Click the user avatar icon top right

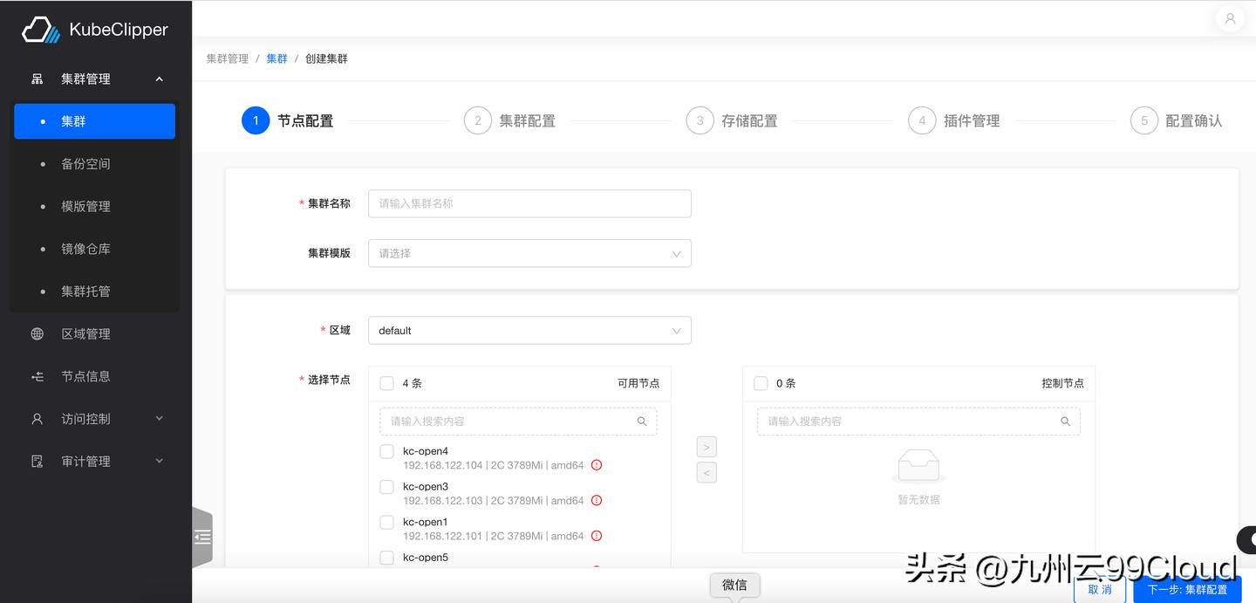point(1230,18)
